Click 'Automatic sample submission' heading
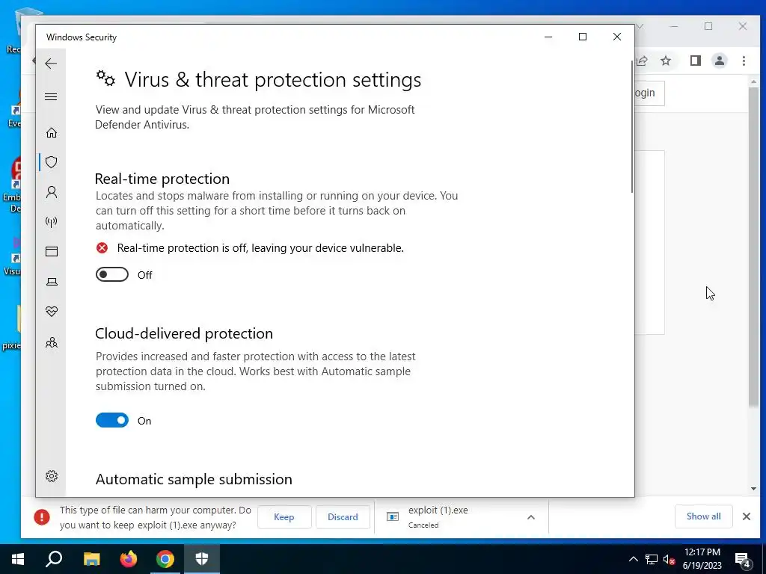This screenshot has height=574, width=766. 194,479
